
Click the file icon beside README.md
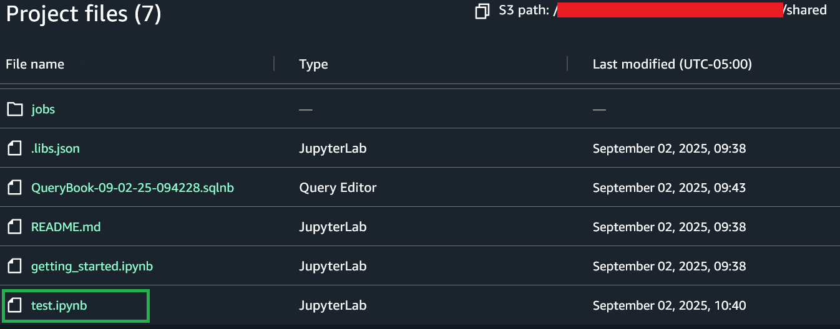click(14, 227)
